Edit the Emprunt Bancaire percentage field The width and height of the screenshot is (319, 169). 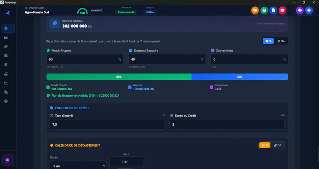tap(167, 59)
